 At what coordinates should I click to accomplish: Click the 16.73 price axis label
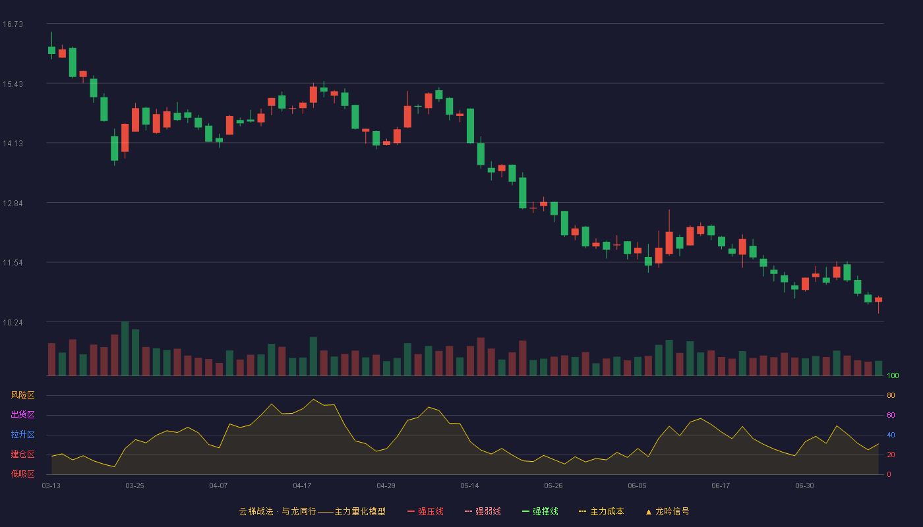tap(13, 24)
